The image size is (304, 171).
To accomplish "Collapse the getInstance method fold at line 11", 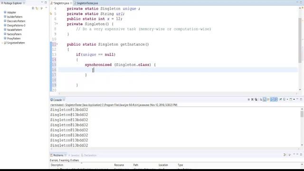I will click(x=57, y=44).
